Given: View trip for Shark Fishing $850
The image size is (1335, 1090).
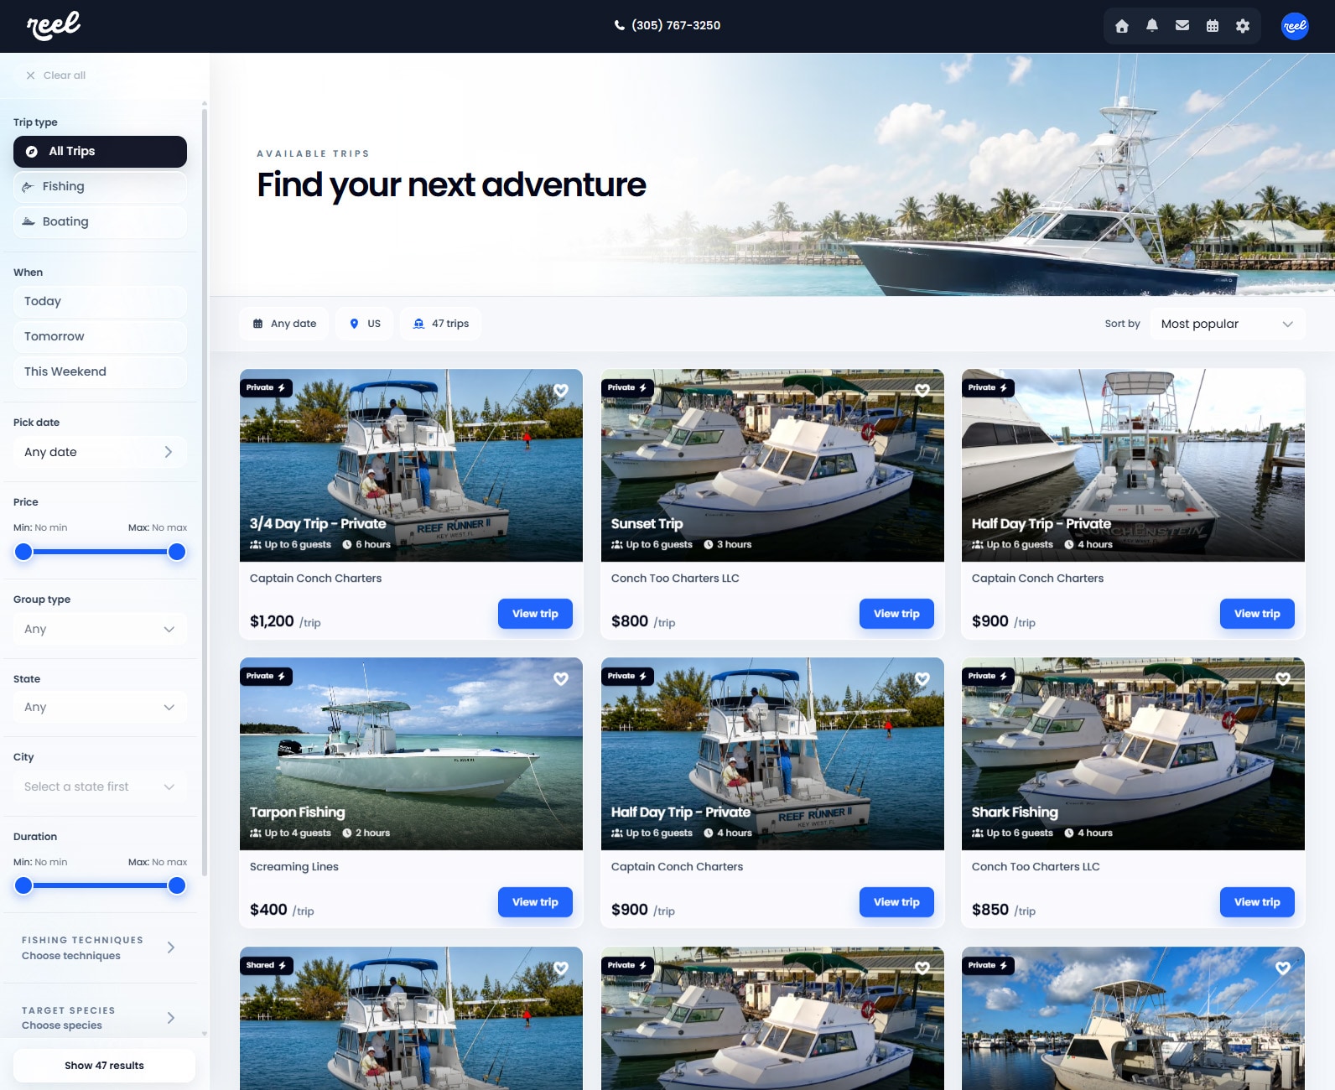Looking at the screenshot, I should [x=1257, y=902].
